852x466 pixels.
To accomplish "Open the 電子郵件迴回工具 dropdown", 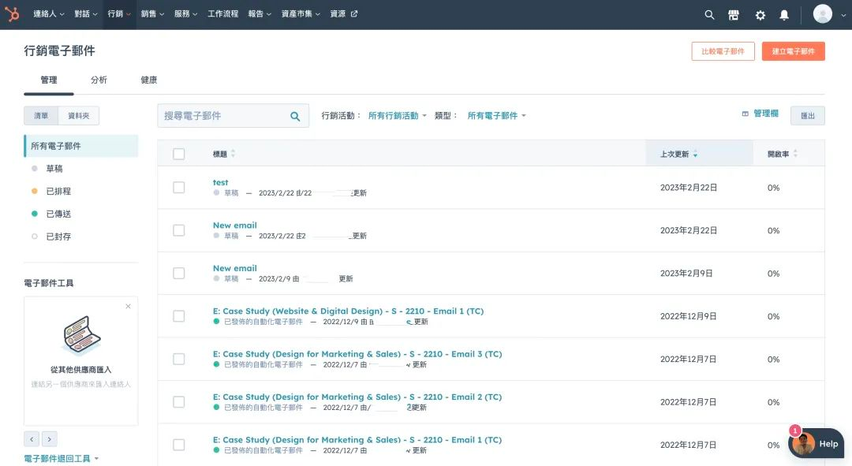I will pos(62,458).
